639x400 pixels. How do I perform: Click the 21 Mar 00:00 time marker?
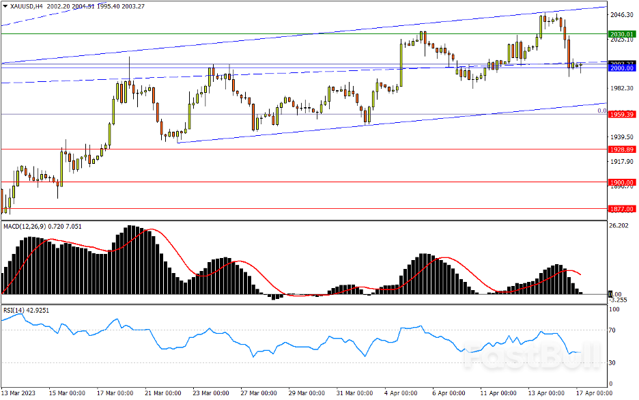pos(163,394)
